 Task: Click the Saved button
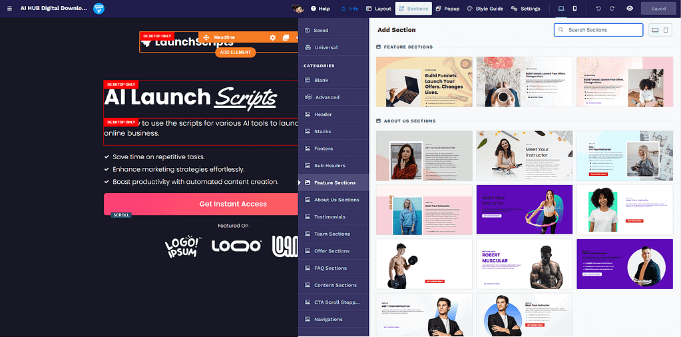pyautogui.click(x=658, y=9)
